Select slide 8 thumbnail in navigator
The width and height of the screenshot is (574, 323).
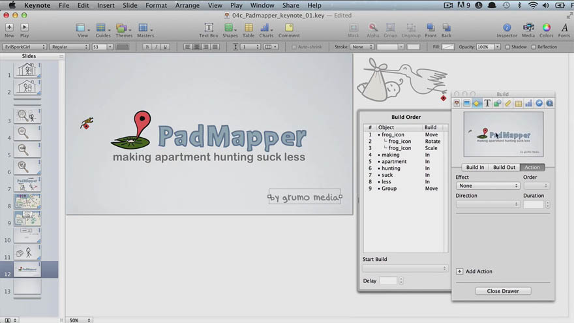(x=27, y=202)
